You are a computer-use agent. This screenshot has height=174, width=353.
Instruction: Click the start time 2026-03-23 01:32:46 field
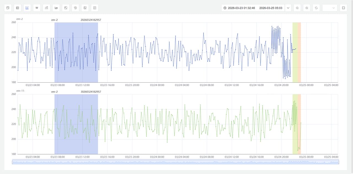tap(241, 8)
